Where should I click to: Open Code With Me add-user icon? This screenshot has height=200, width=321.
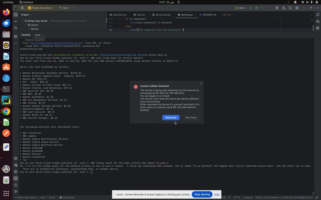click(x=284, y=8)
